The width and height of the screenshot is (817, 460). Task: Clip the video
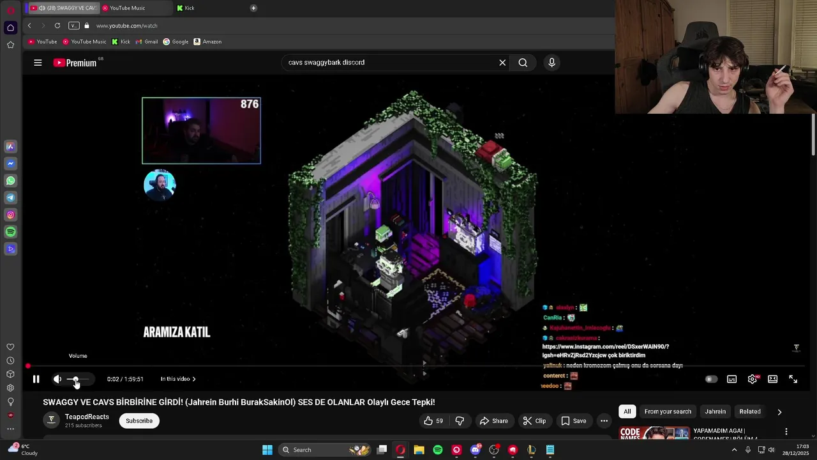tap(535, 420)
